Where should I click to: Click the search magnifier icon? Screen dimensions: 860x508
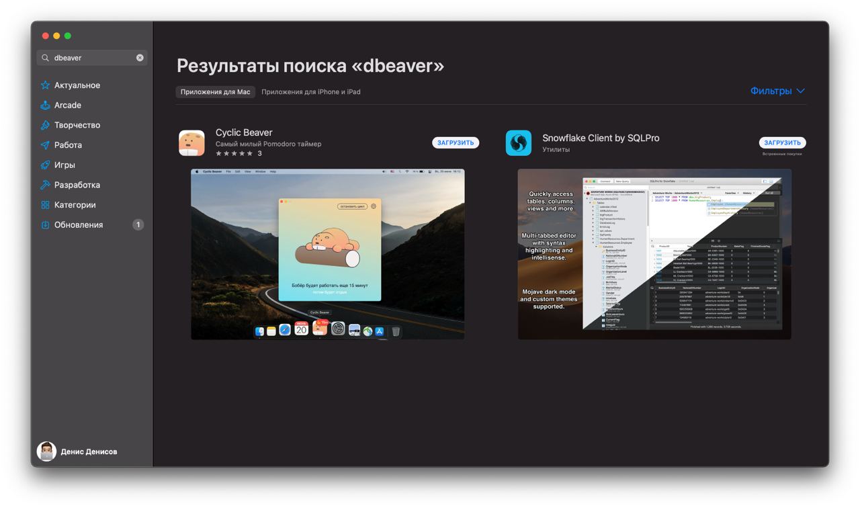tap(46, 58)
